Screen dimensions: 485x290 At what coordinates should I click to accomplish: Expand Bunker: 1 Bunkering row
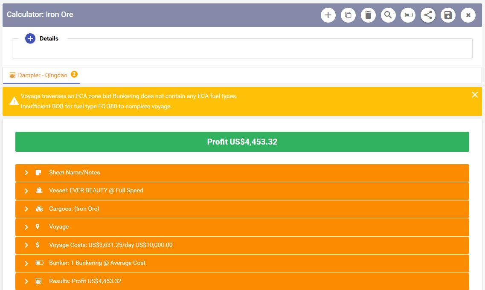coord(26,263)
